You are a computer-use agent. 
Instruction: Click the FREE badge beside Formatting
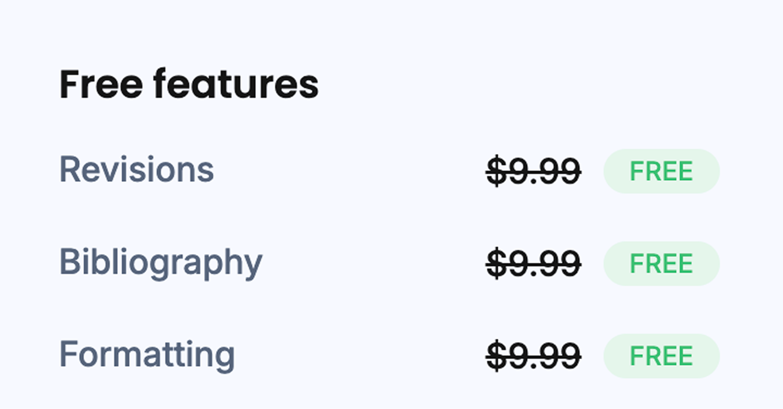(x=661, y=356)
